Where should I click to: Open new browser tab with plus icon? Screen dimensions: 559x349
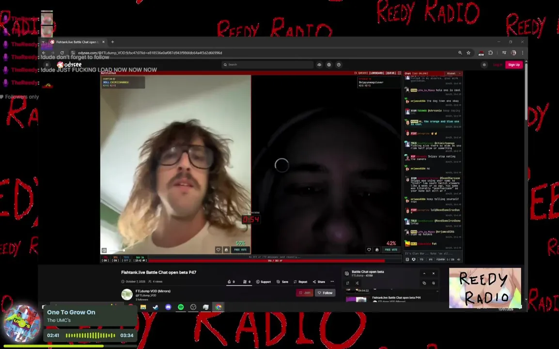point(113,42)
